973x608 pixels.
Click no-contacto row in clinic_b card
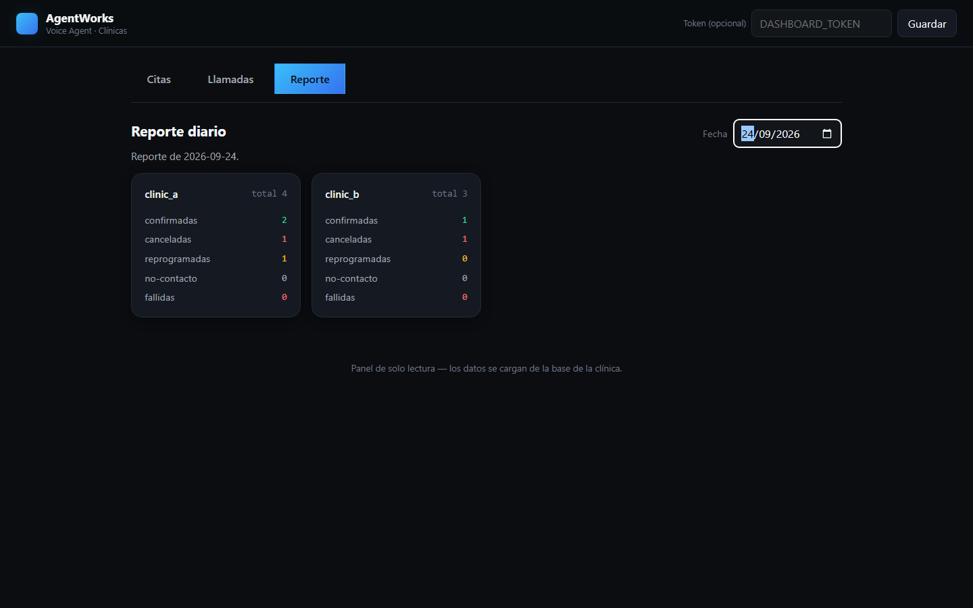(396, 278)
